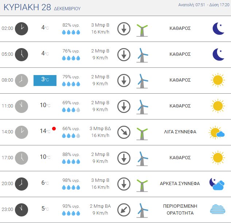
Task: Click the 3 Μπφ ΒΔ wind text
Action: 100,128
